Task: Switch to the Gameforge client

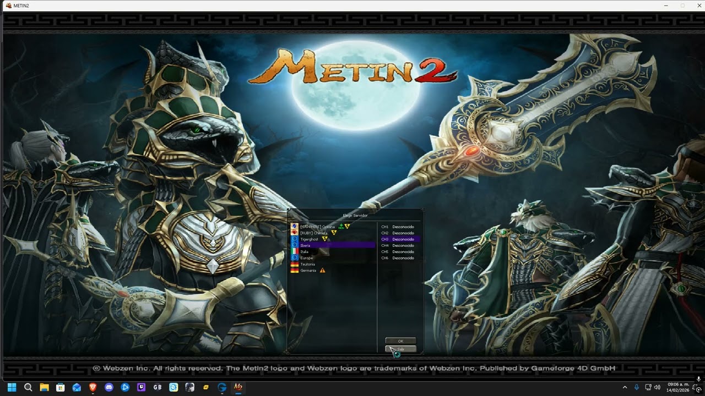Action: click(x=222, y=387)
